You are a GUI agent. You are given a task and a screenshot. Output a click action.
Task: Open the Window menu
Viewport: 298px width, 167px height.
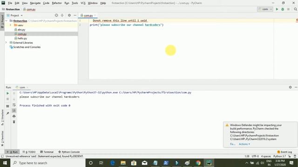click(93, 3)
